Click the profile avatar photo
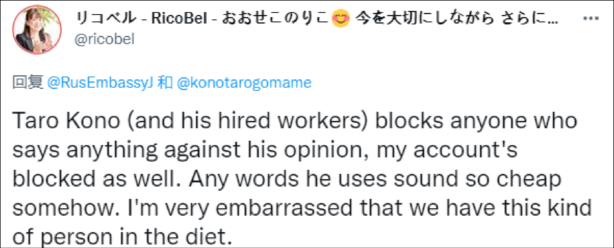Screen dimensions: 614x248 tap(37, 29)
